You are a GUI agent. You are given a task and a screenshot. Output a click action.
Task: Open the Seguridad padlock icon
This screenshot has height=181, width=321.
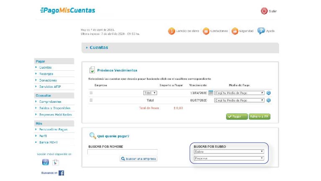coord(235,31)
